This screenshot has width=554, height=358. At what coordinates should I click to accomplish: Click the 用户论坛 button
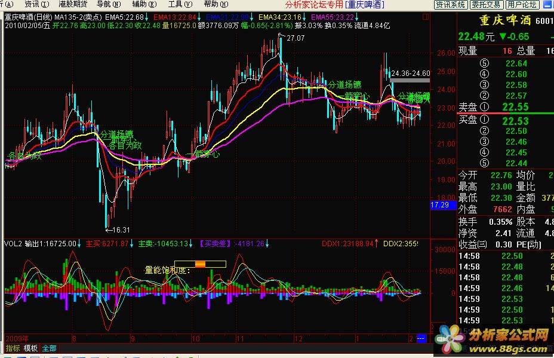(x=522, y=5)
